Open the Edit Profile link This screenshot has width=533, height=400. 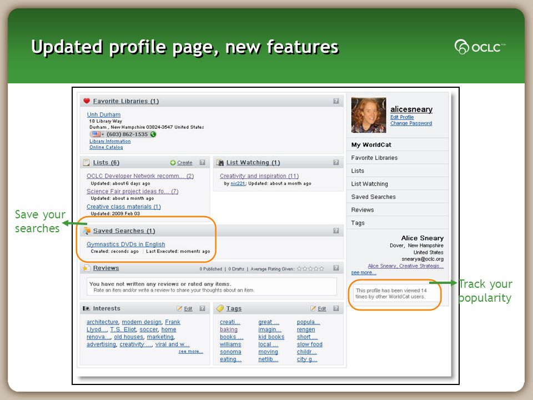(x=402, y=117)
